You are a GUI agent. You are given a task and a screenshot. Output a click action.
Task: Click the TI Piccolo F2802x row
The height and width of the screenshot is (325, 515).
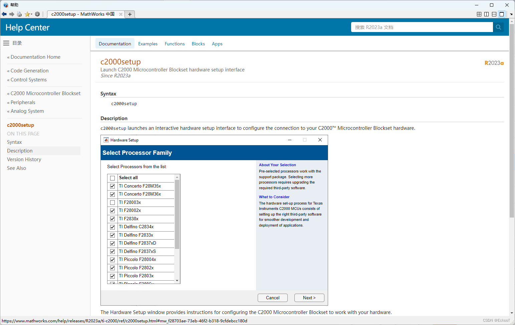point(141,268)
